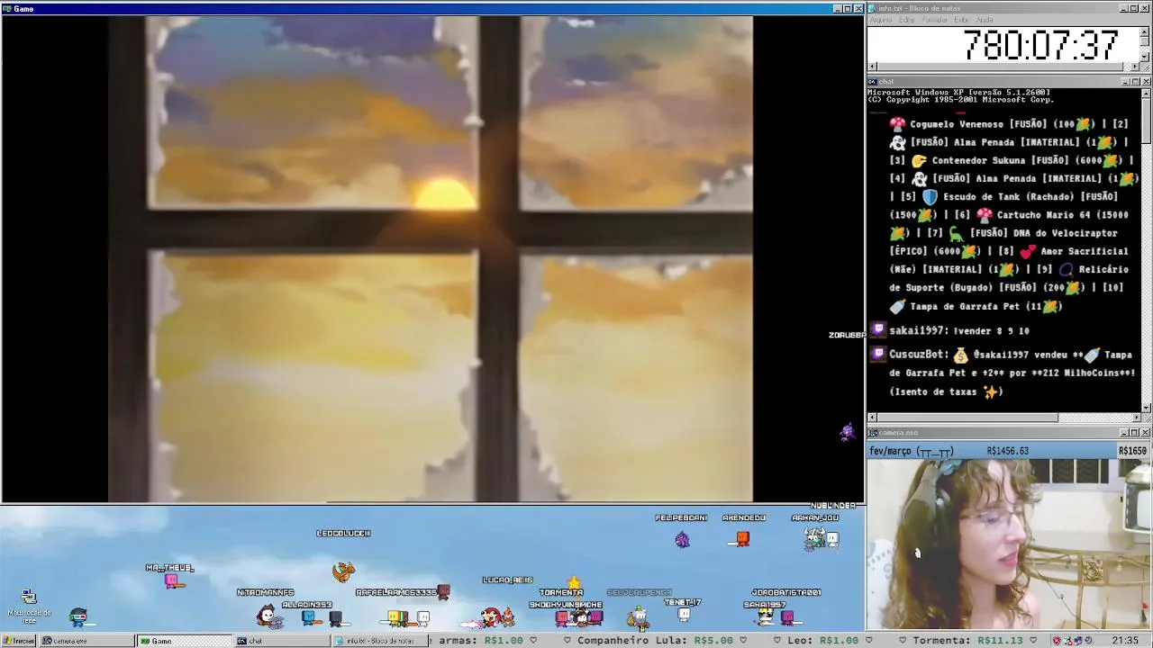Click the '!vender 8 9 10' chat message
The image size is (1153, 648).
click(992, 330)
